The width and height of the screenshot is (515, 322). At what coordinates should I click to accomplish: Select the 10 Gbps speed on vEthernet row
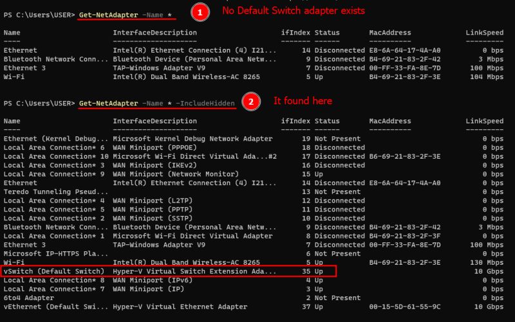point(489,307)
